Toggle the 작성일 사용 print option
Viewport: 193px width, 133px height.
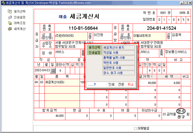coord(119,52)
